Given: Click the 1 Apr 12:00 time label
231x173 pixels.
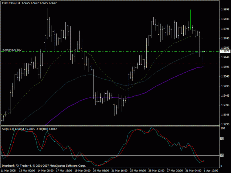Looking at the screenshot, I should 211,170.
